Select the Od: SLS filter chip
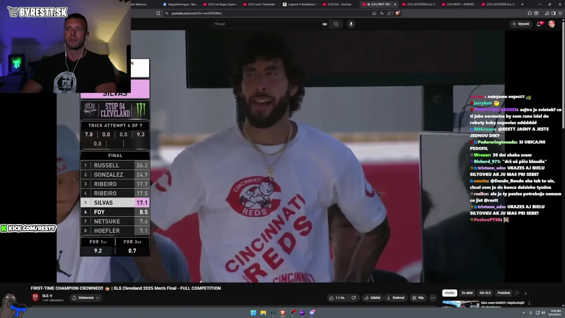565x318 pixels. click(x=485, y=293)
